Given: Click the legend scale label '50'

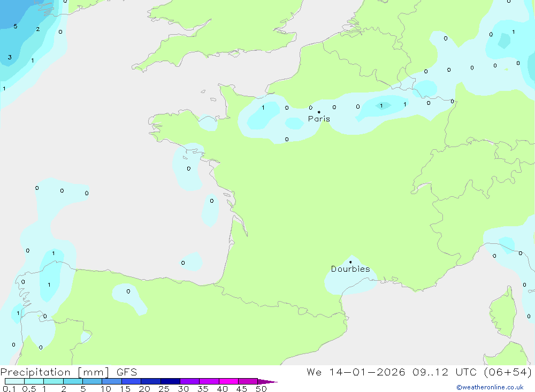Looking at the screenshot, I should [x=261, y=389].
